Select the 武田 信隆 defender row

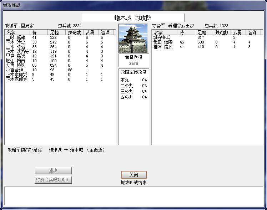(207, 42)
